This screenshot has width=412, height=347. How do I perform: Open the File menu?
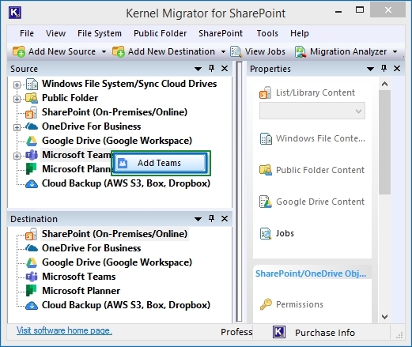tap(27, 33)
